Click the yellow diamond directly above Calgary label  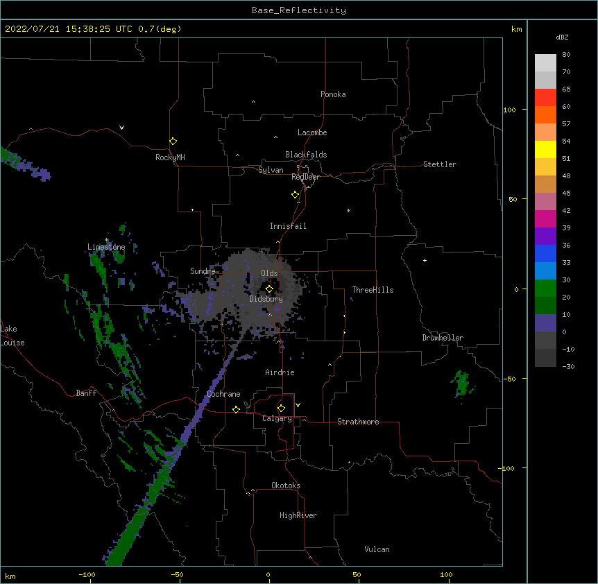pyautogui.click(x=281, y=409)
